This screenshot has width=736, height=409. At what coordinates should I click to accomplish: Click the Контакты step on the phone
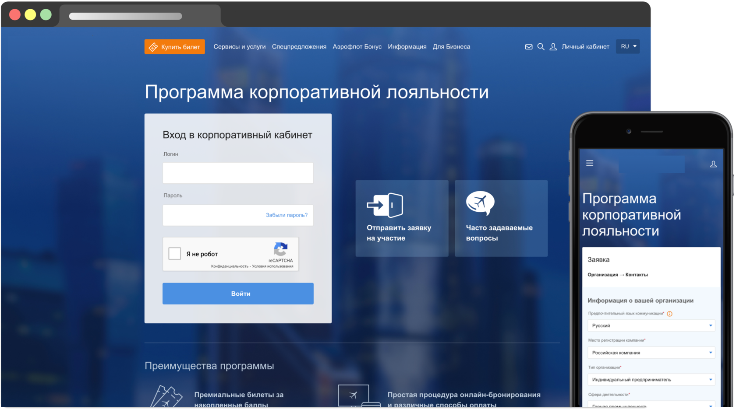pos(637,275)
